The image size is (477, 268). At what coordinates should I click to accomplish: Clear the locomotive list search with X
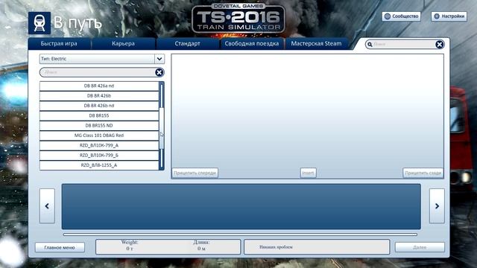pos(159,72)
